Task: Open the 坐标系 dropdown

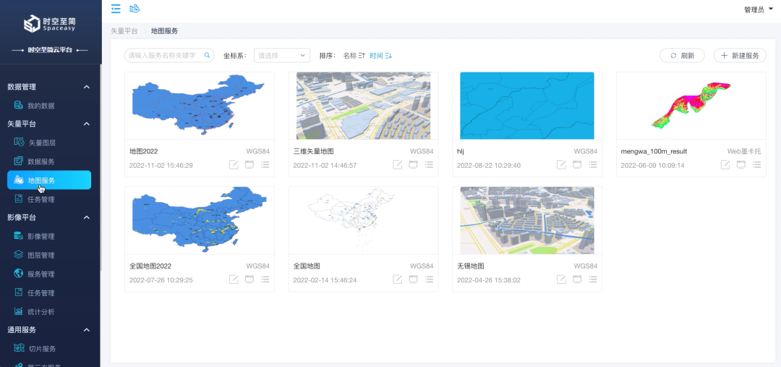Action: coord(282,55)
